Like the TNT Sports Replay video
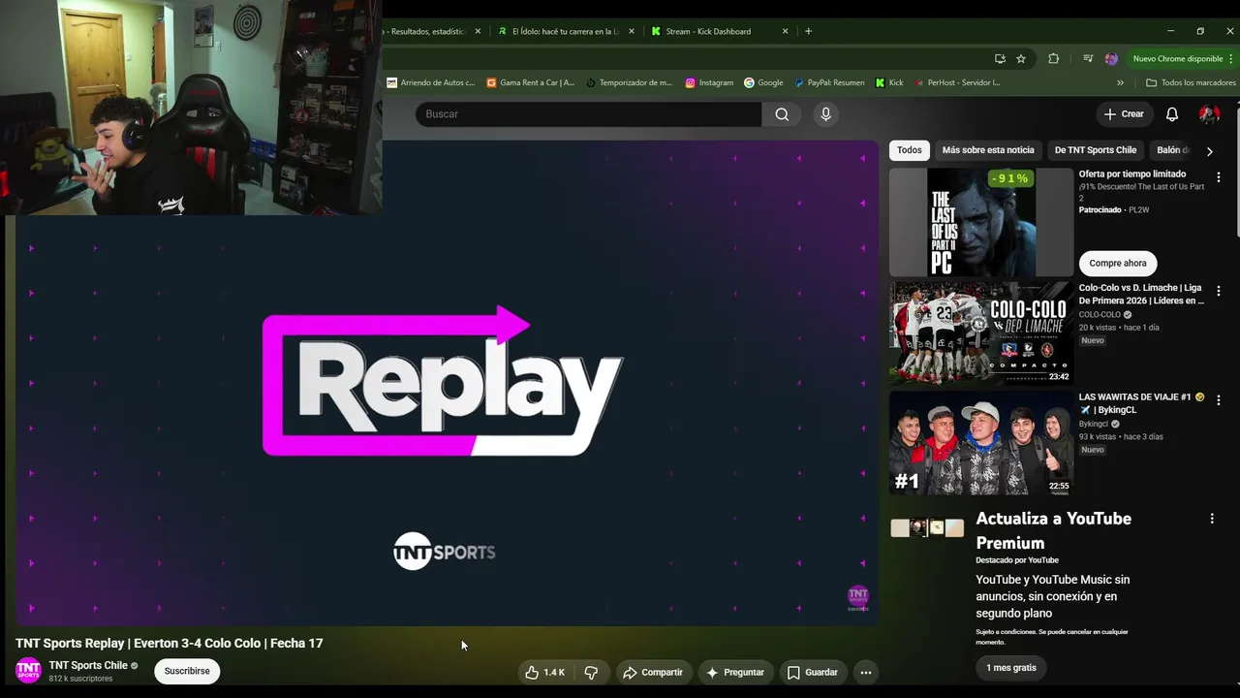This screenshot has width=1240, height=698. tap(544, 672)
